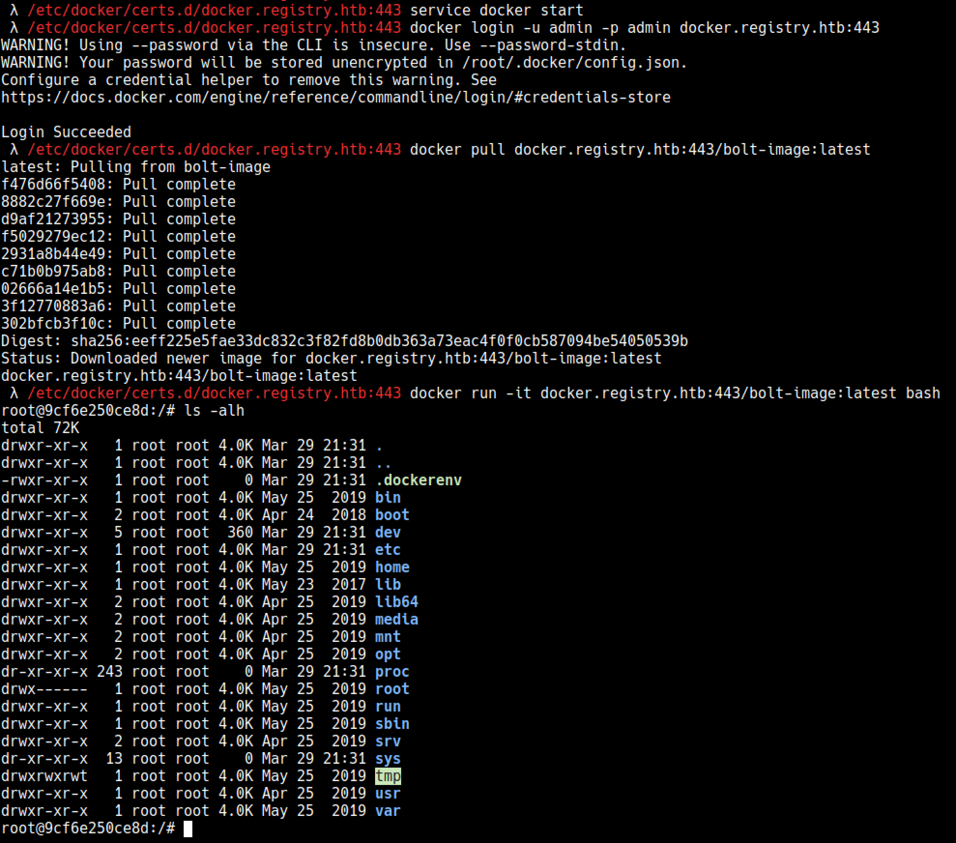The width and height of the screenshot is (956, 843).
Task: Click the /root/.docker/config.json warning line
Action: click(344, 62)
